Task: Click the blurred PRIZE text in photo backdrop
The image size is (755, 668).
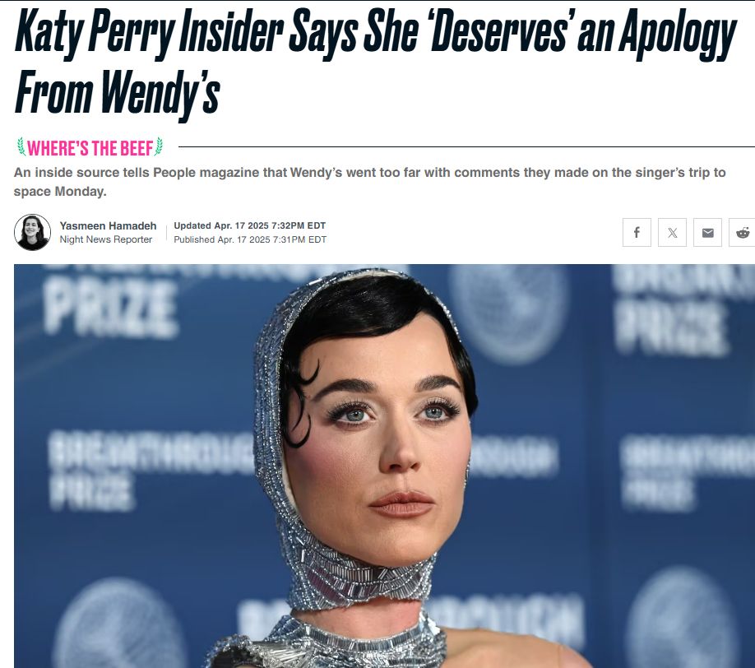Action: (x=109, y=308)
